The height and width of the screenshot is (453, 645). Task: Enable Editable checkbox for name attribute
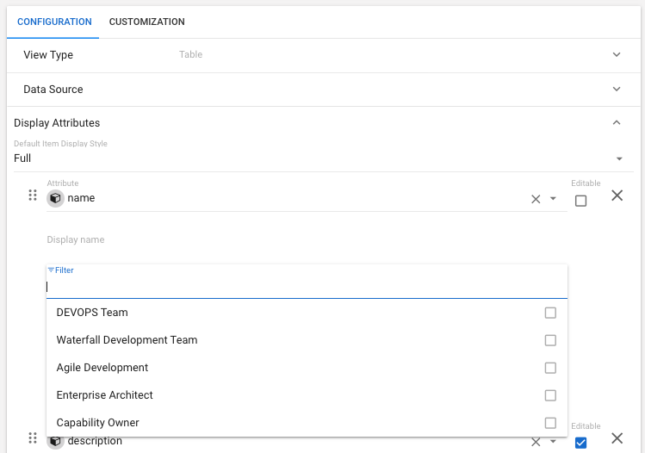tap(580, 201)
